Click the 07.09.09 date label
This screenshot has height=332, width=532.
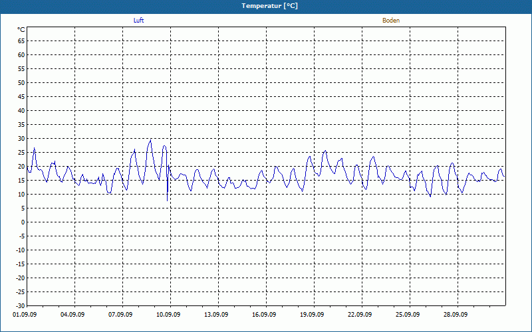click(120, 315)
